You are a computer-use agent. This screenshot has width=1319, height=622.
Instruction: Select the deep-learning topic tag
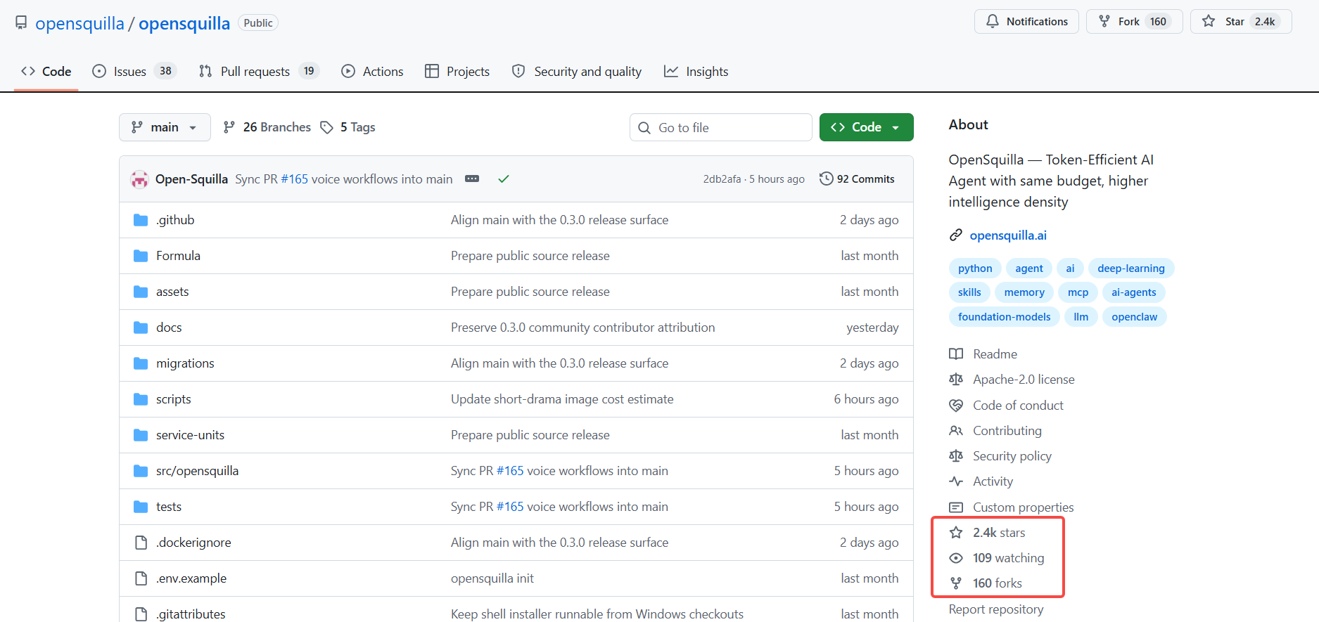[1131, 268]
